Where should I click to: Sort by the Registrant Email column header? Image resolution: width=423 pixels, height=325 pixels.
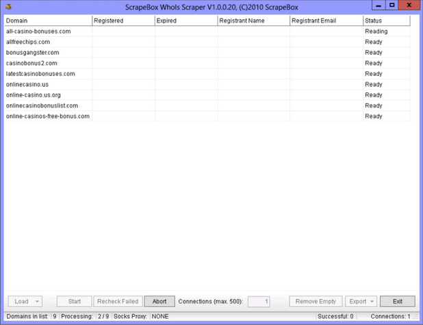(x=326, y=21)
